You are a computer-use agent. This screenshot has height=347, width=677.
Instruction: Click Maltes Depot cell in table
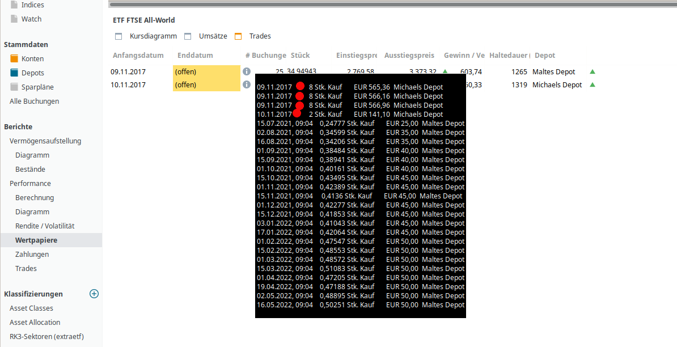[x=553, y=71]
